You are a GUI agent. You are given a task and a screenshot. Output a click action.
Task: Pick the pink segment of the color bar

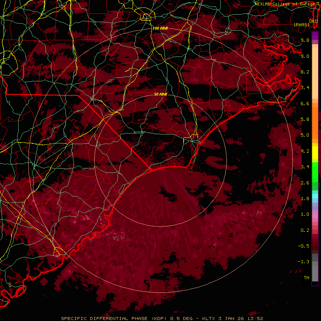(x=315, y=216)
